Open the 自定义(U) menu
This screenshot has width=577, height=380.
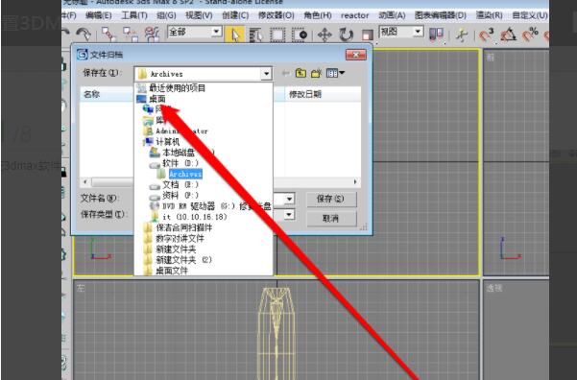click(x=530, y=15)
